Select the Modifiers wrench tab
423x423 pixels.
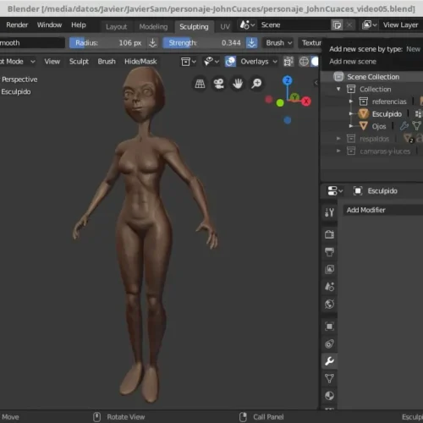pos(329,361)
